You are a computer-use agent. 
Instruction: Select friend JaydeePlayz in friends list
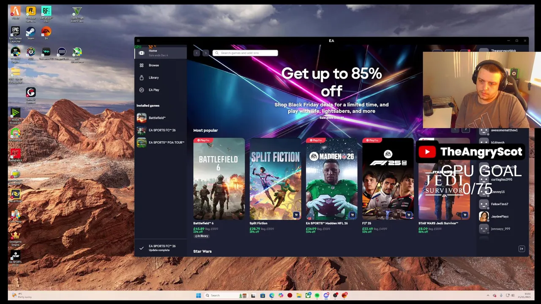pos(500,216)
